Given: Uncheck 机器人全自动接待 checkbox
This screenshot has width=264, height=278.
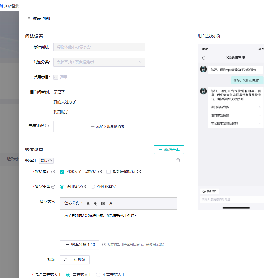Looking at the screenshot, I should [x=62, y=172].
